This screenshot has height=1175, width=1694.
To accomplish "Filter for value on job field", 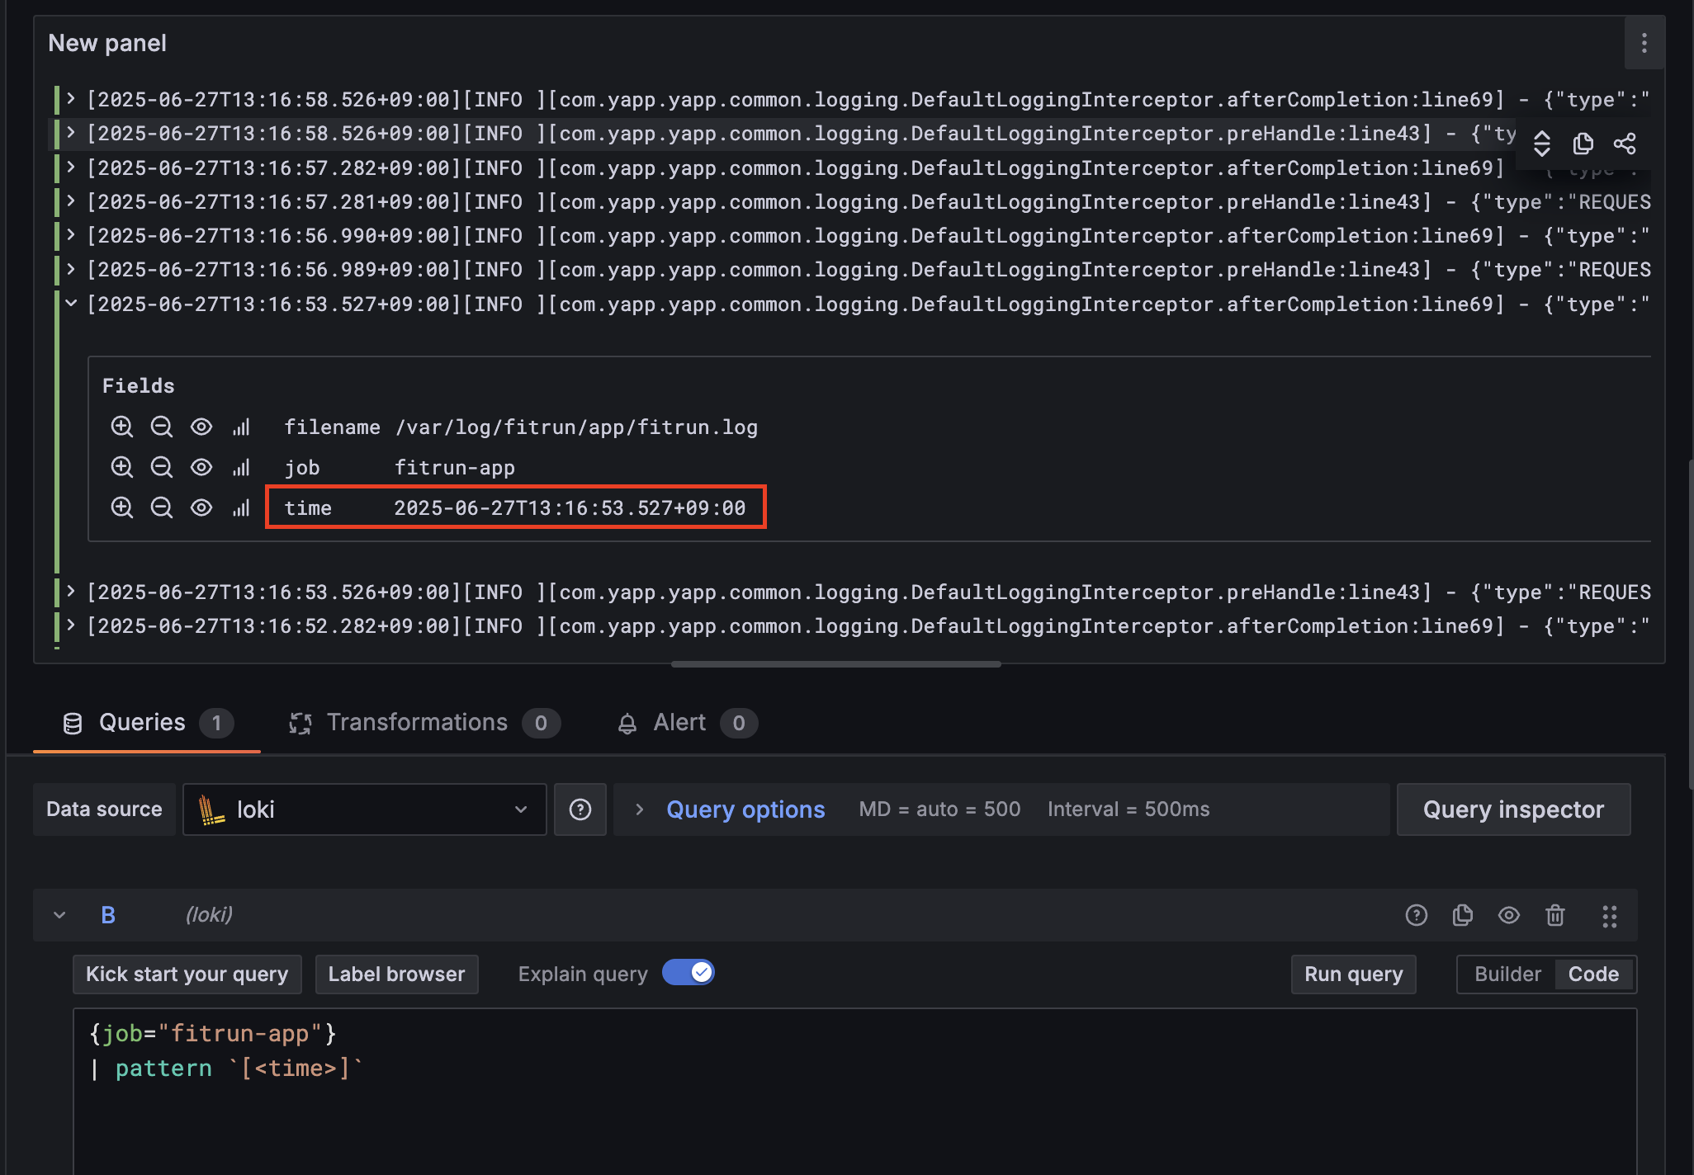I will point(122,467).
